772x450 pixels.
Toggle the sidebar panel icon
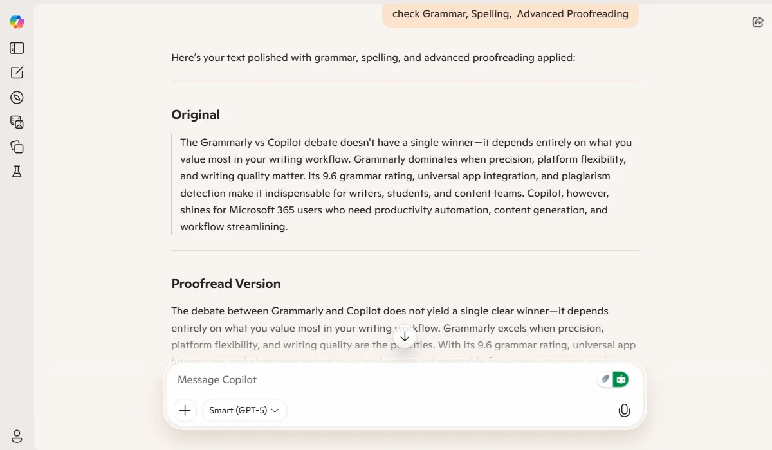(17, 48)
